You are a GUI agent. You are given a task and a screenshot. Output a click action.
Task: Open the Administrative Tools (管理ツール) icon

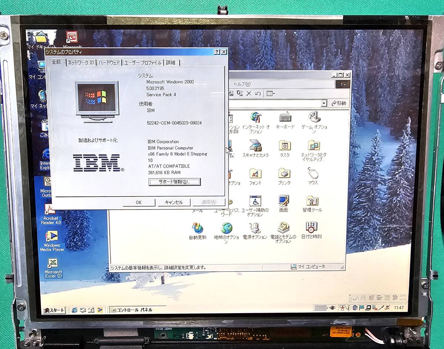click(x=312, y=202)
